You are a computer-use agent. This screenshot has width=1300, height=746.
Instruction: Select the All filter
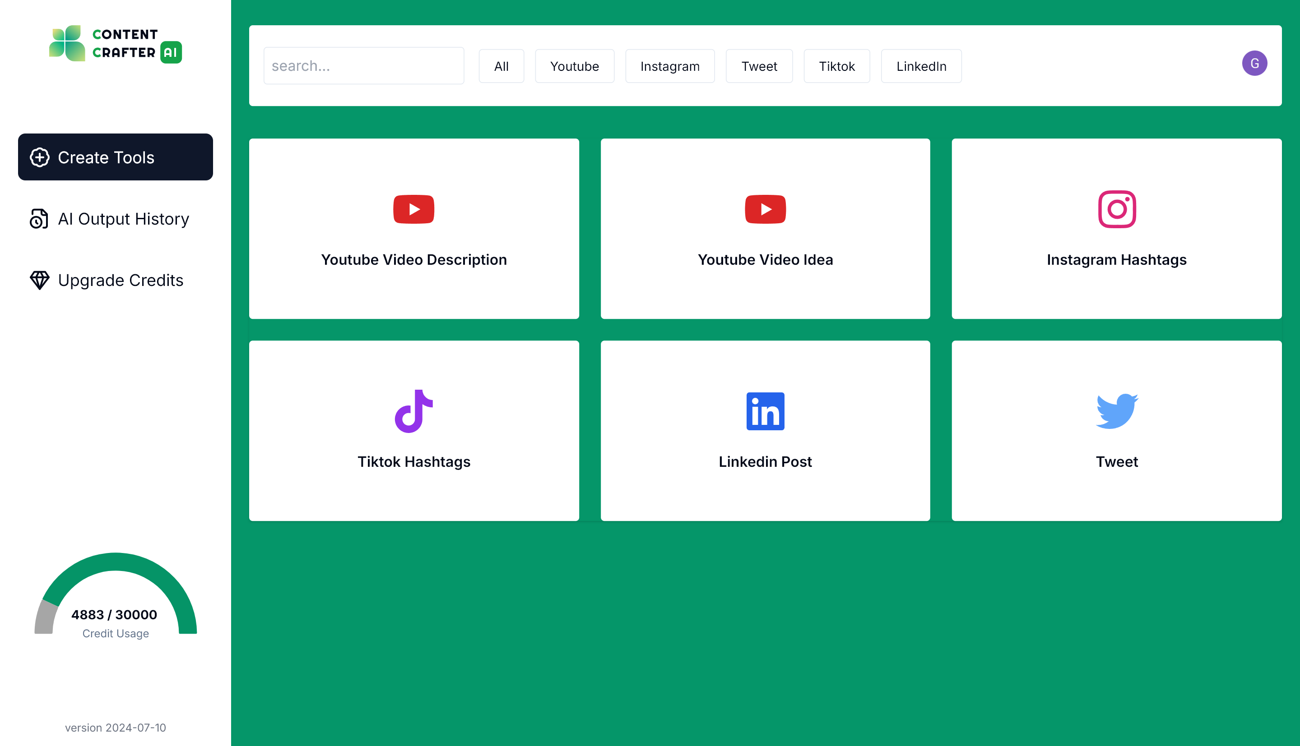point(501,66)
